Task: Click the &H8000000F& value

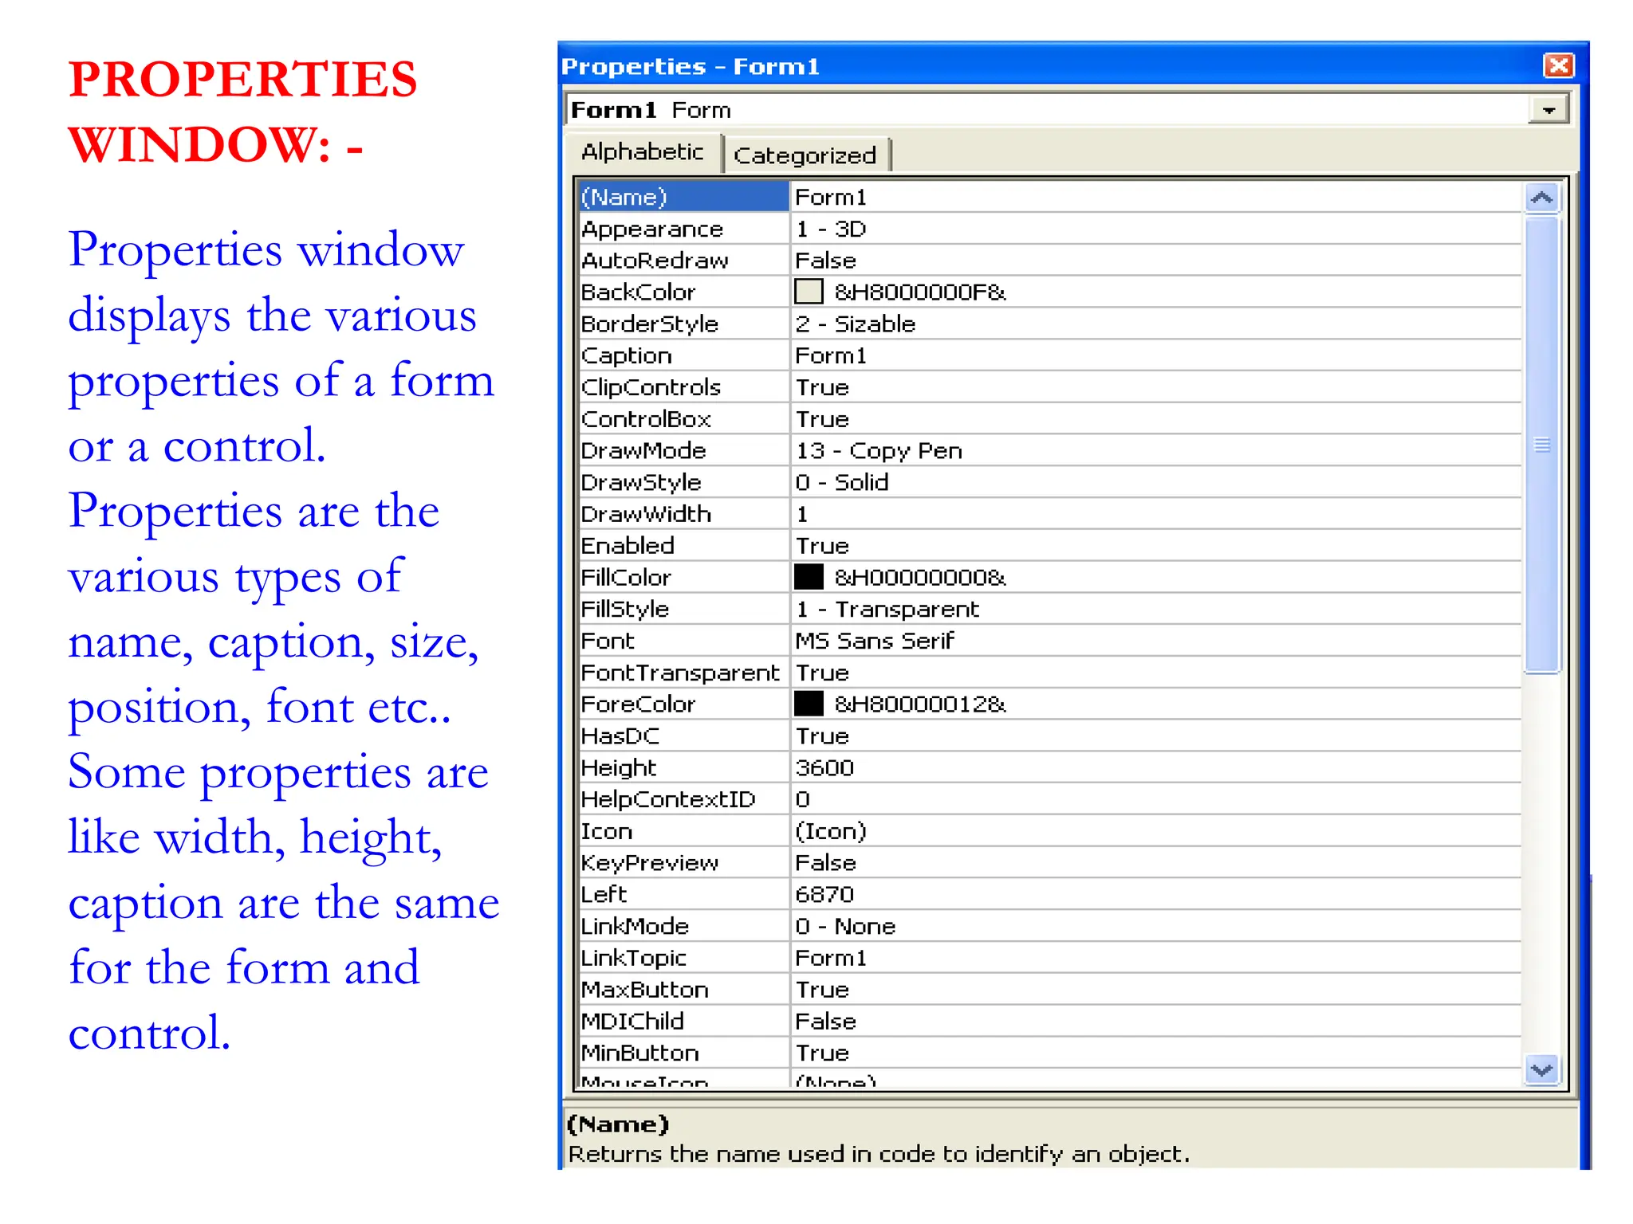Action: [x=920, y=292]
